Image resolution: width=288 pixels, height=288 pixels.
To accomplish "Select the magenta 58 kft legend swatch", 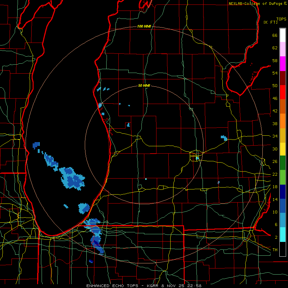I will point(283,64).
